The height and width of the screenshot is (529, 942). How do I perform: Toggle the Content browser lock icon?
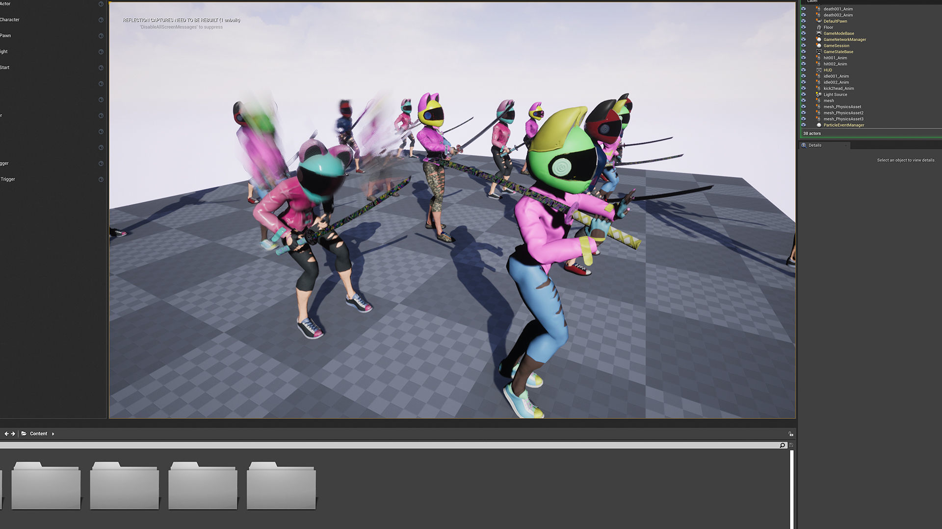[x=791, y=434]
